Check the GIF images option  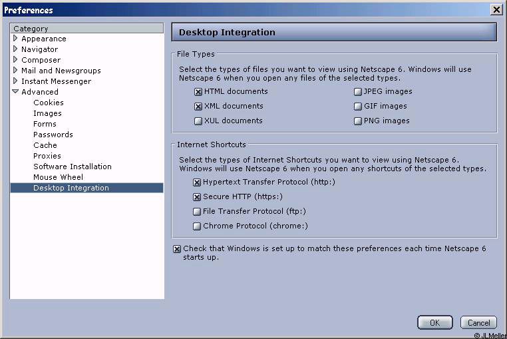[x=357, y=107]
